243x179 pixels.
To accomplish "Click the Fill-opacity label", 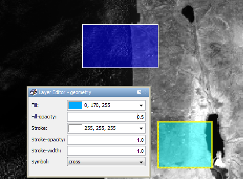I will [44, 117].
